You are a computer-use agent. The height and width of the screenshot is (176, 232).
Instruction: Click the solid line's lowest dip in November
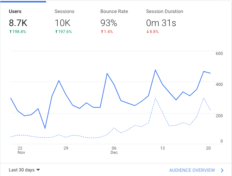coord(45,128)
